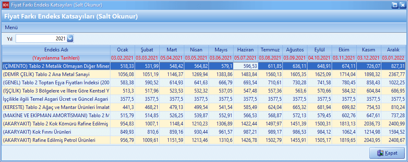Click the Petrol Ürünleri Eylül value 1505,17
This screenshot has width=408, height=162.
pos(319,140)
